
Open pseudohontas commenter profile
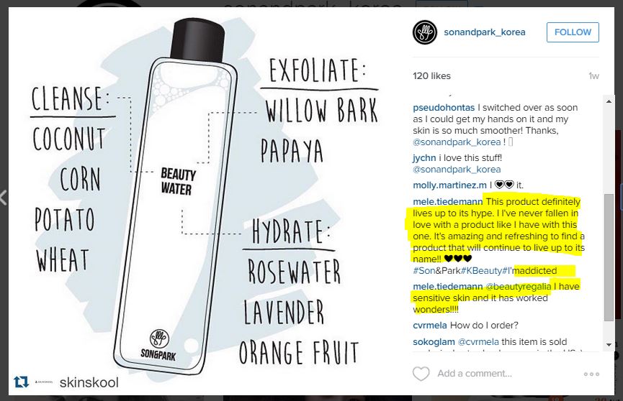pos(444,108)
